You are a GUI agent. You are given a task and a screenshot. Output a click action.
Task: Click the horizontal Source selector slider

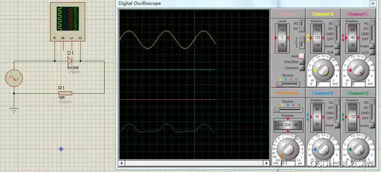point(288,110)
